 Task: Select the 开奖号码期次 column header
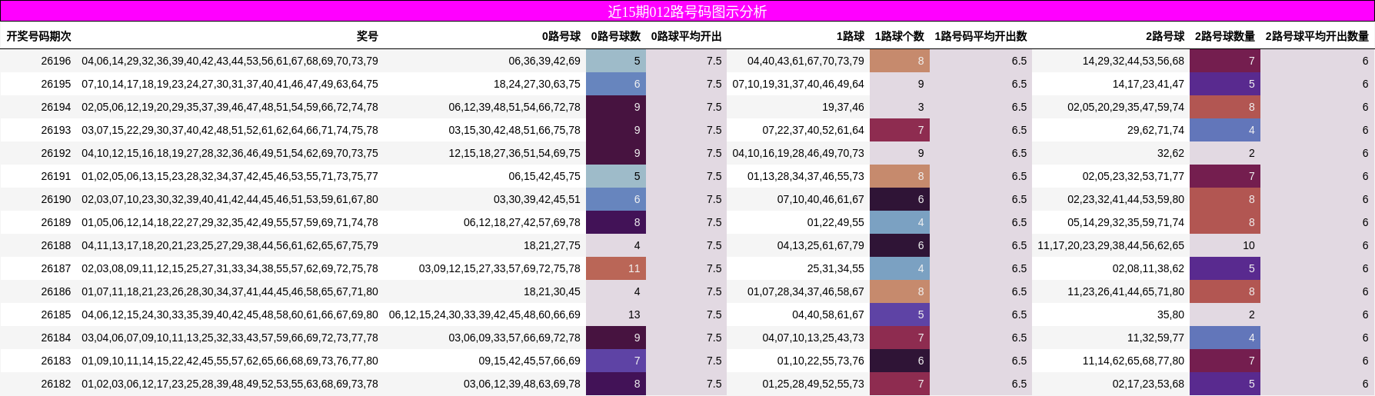(x=38, y=36)
